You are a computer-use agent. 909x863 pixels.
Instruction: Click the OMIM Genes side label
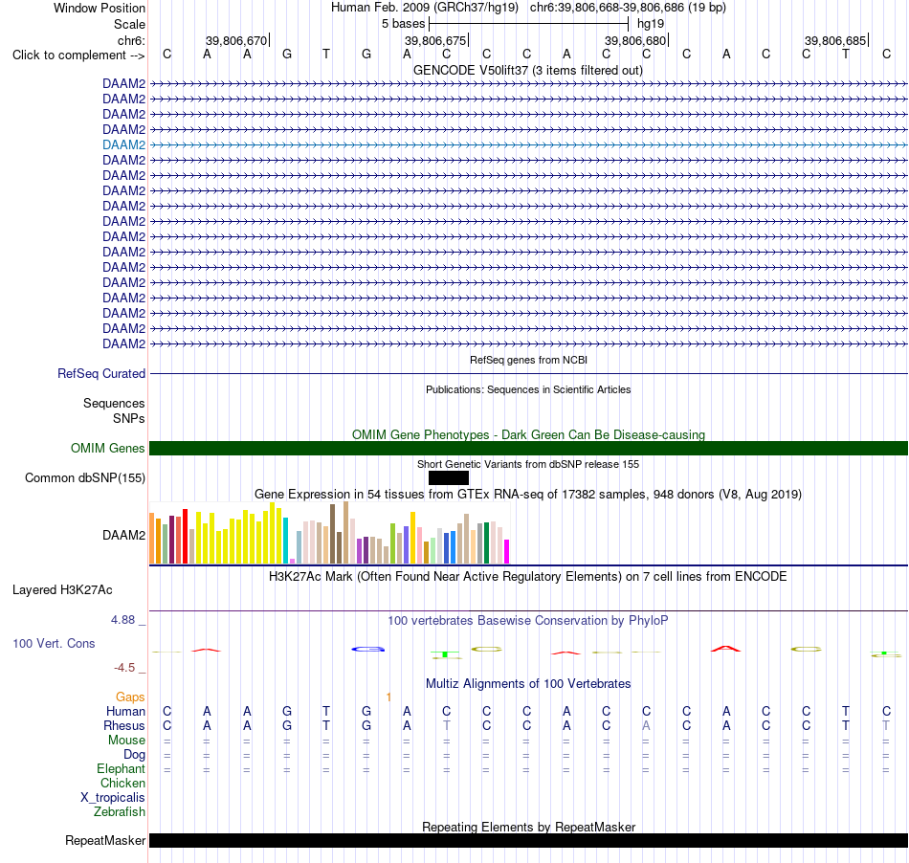click(108, 448)
